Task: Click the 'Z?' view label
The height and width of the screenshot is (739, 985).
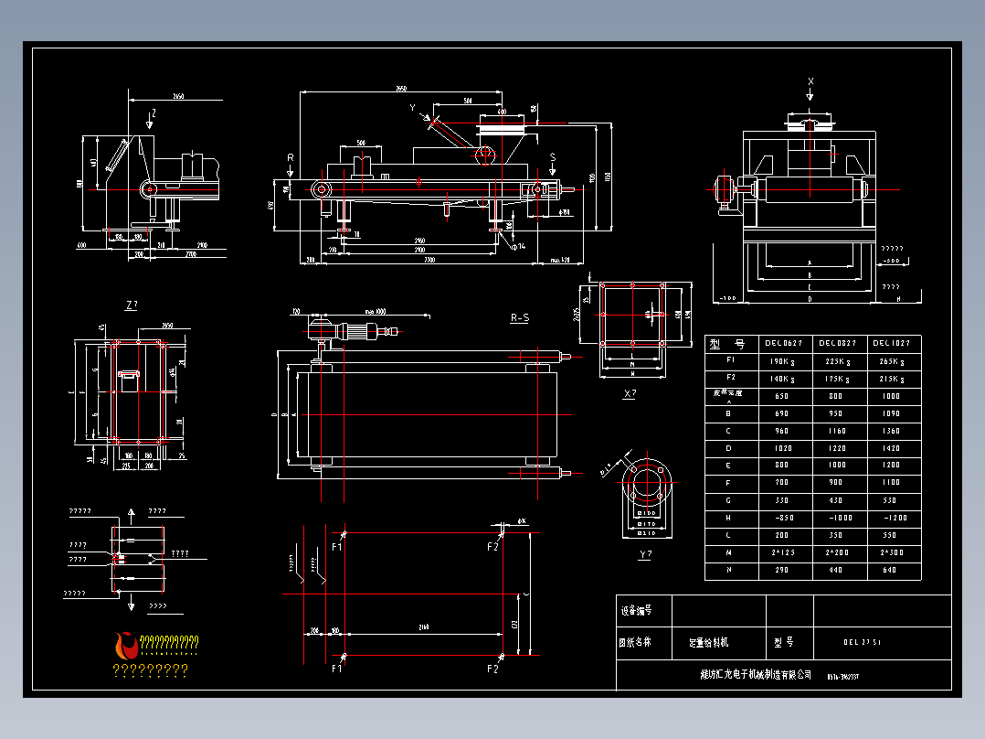Action: (132, 305)
